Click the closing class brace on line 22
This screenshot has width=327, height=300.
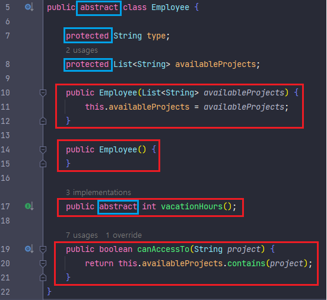[49, 291]
